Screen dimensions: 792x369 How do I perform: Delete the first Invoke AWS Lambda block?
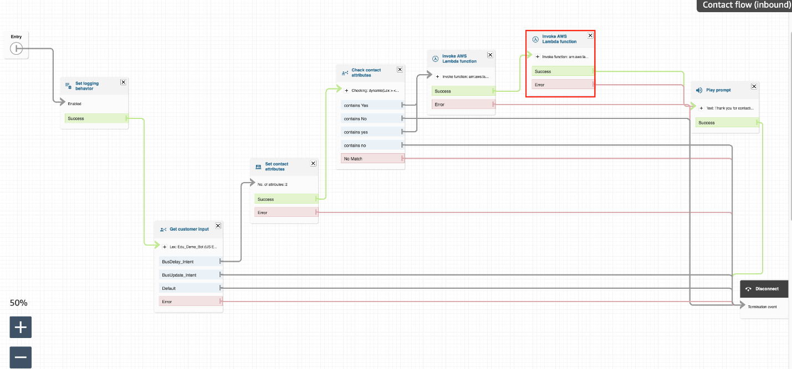(x=490, y=55)
